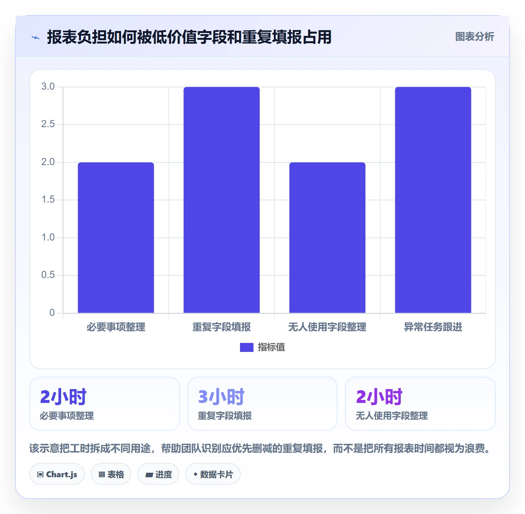Click the 表格 tag chip
This screenshot has width=525, height=514.
111,474
